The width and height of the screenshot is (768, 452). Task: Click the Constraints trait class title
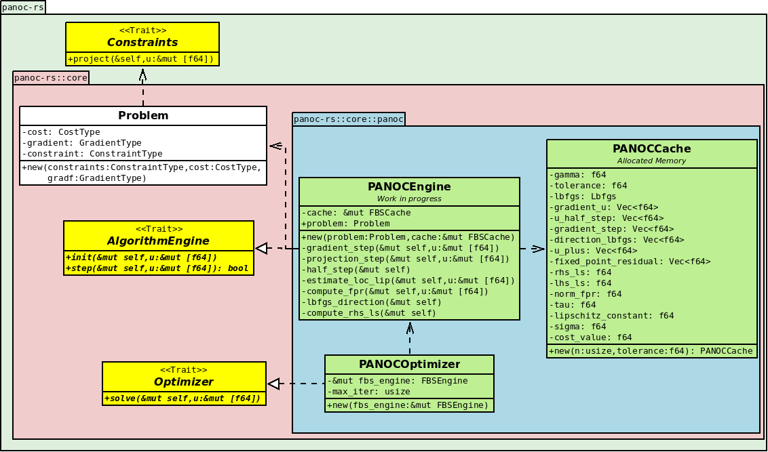(x=142, y=42)
